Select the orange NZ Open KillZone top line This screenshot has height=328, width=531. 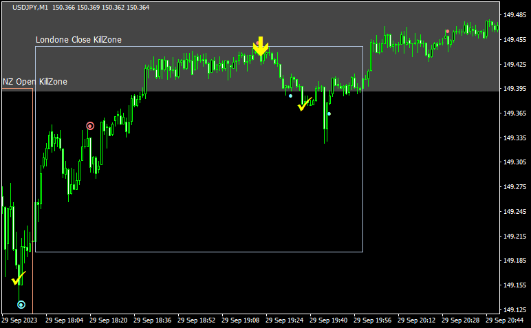coord(17,88)
